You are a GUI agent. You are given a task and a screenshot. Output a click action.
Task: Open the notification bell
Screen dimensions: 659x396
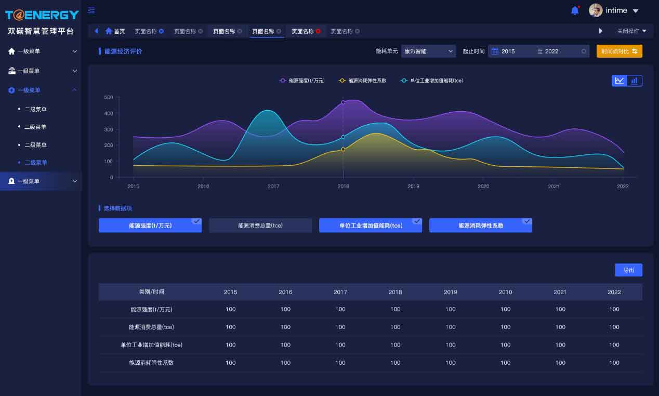tap(575, 10)
